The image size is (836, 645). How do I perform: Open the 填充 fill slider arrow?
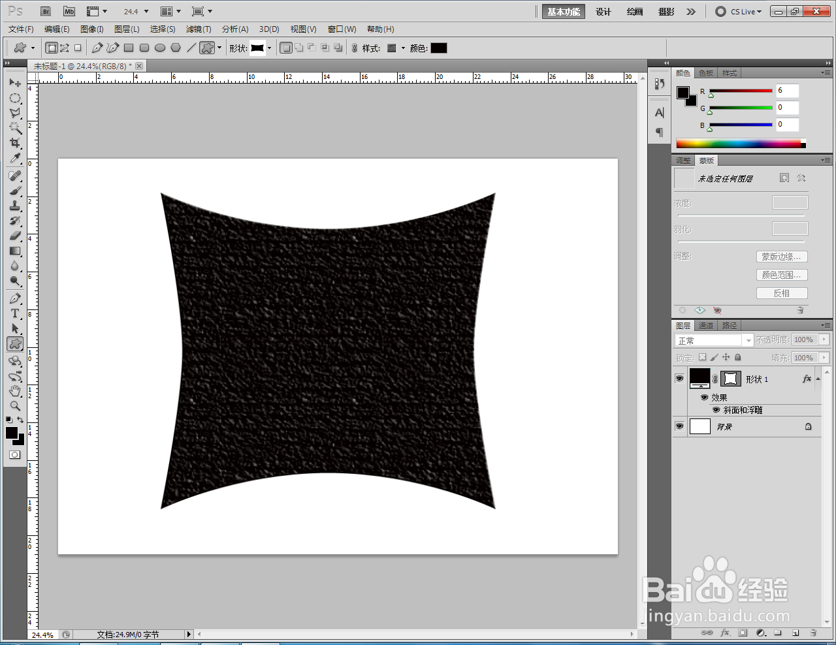click(x=824, y=358)
